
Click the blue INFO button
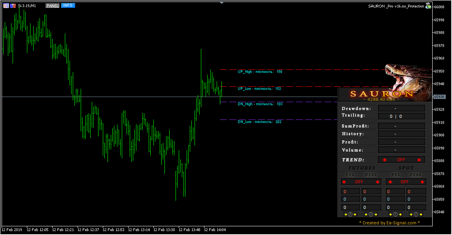click(x=68, y=6)
